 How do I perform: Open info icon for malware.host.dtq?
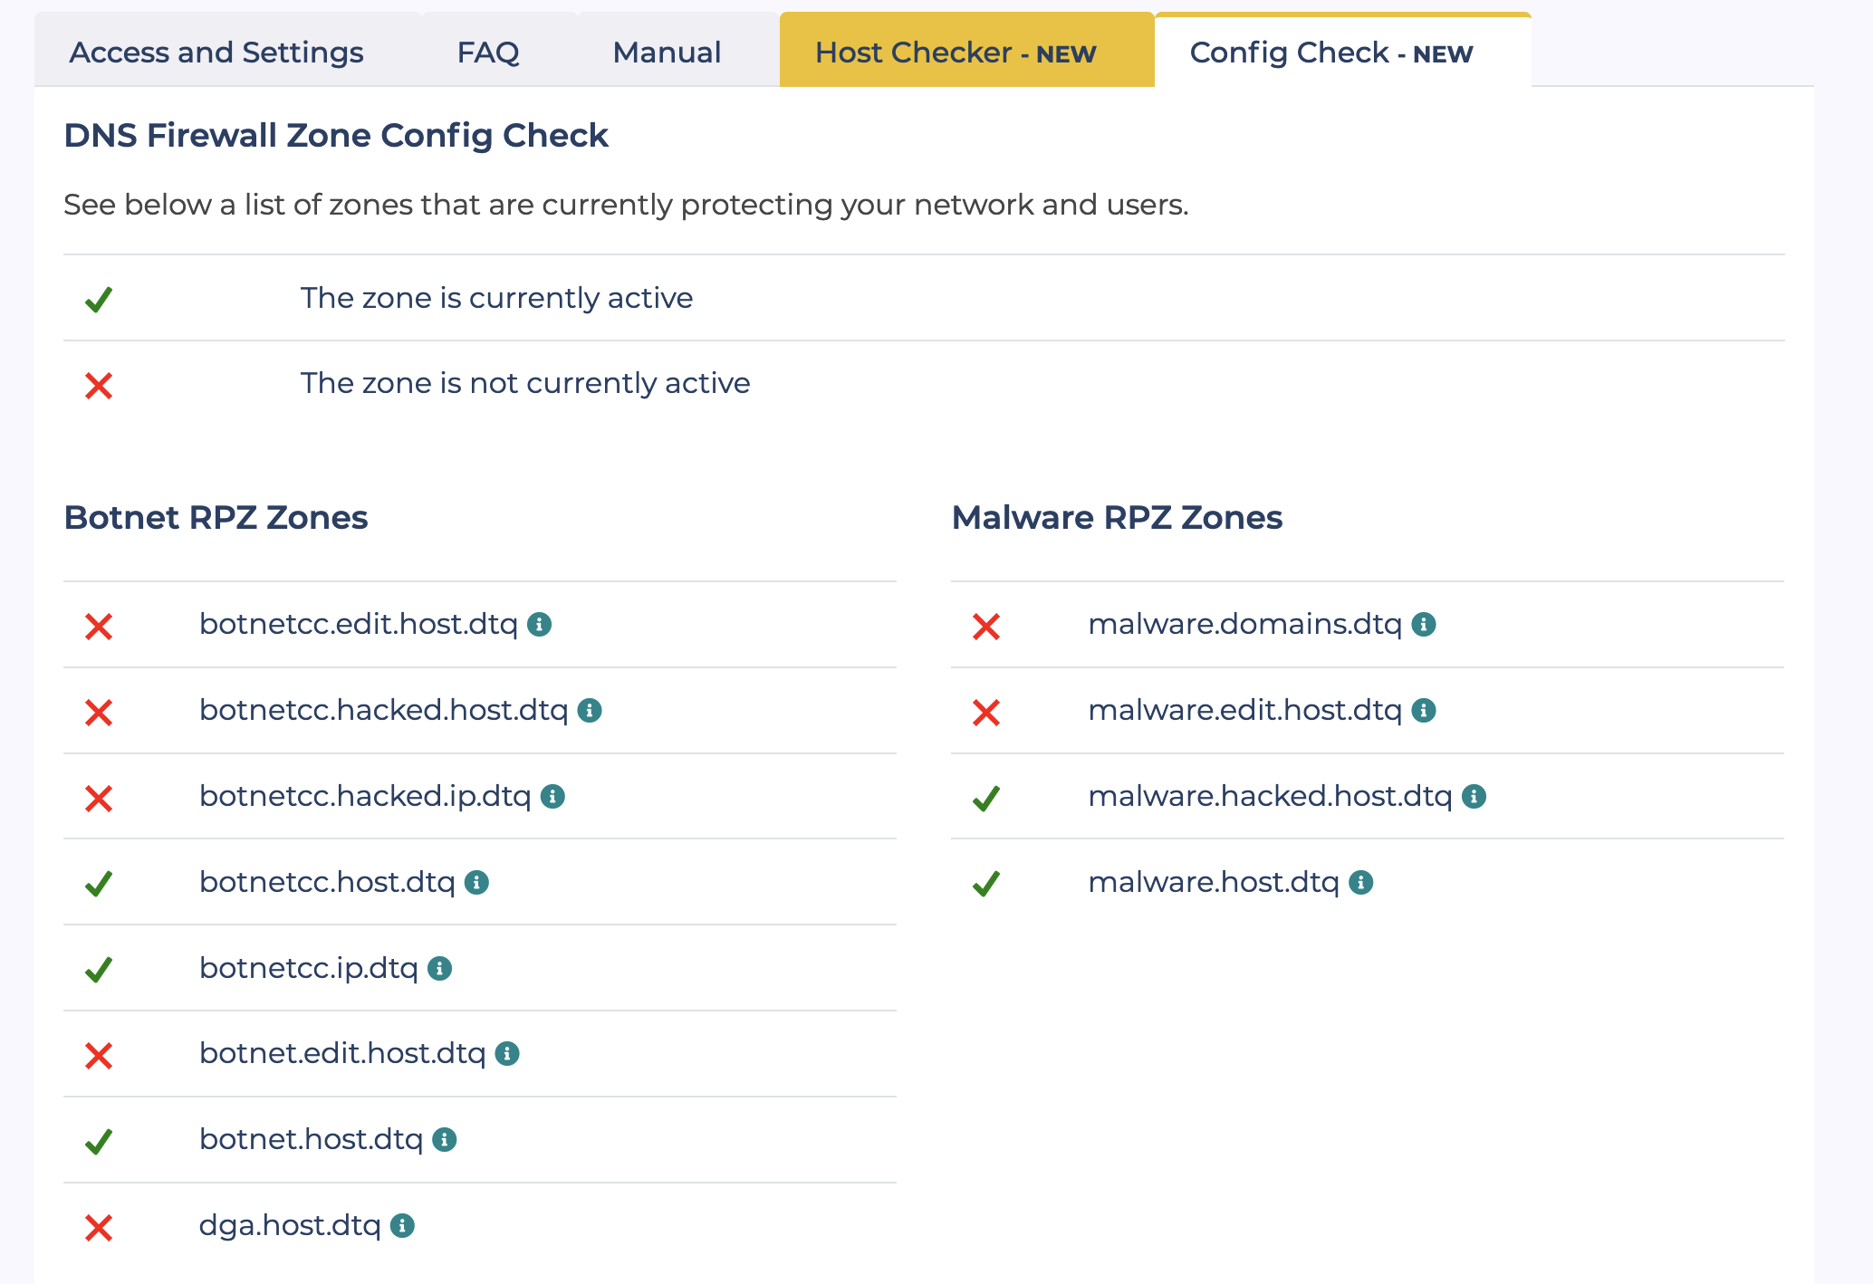pos(1361,883)
